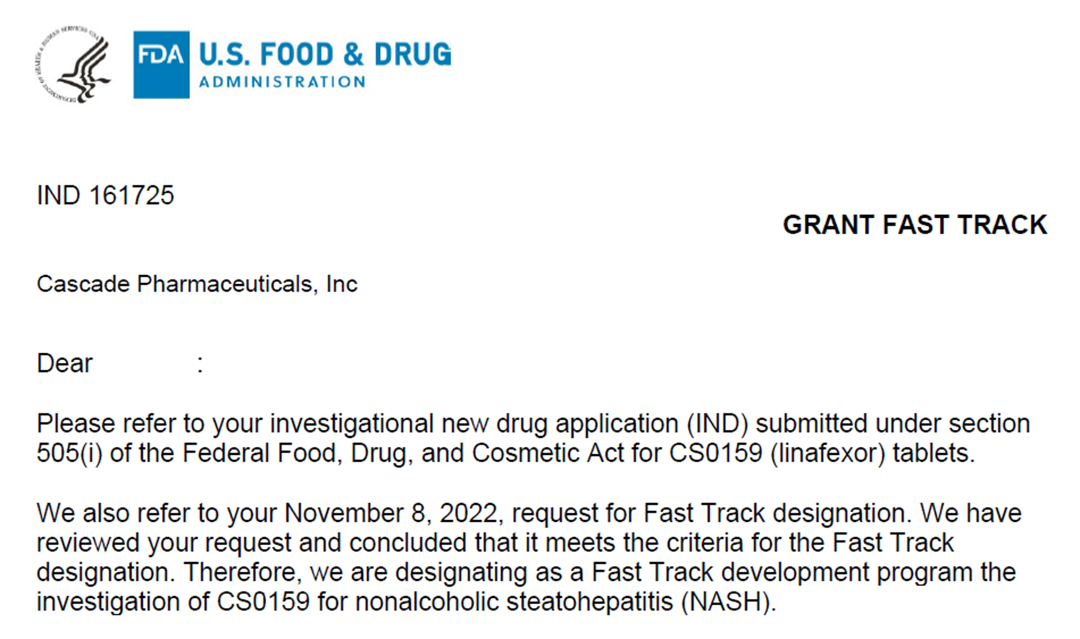Click 505(i) section reference
Viewport: 1080px width, 639px height.
point(70,453)
